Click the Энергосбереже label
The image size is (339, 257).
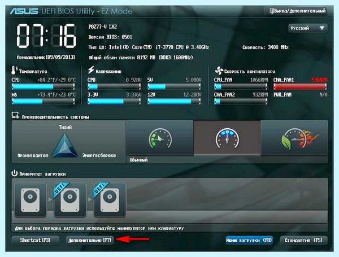click(99, 155)
